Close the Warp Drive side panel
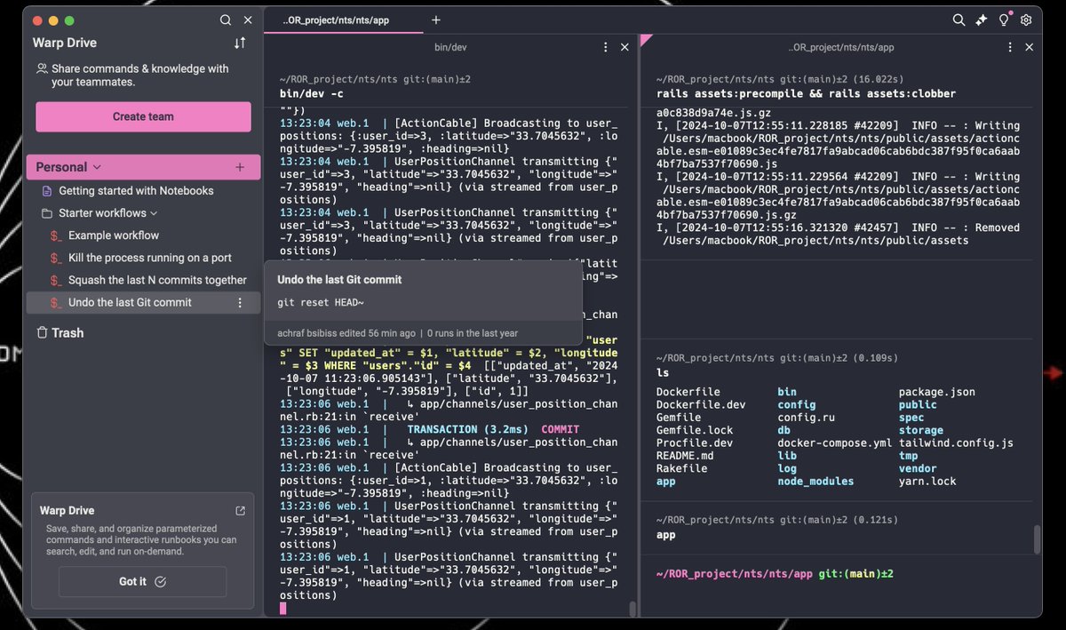 pyautogui.click(x=248, y=20)
